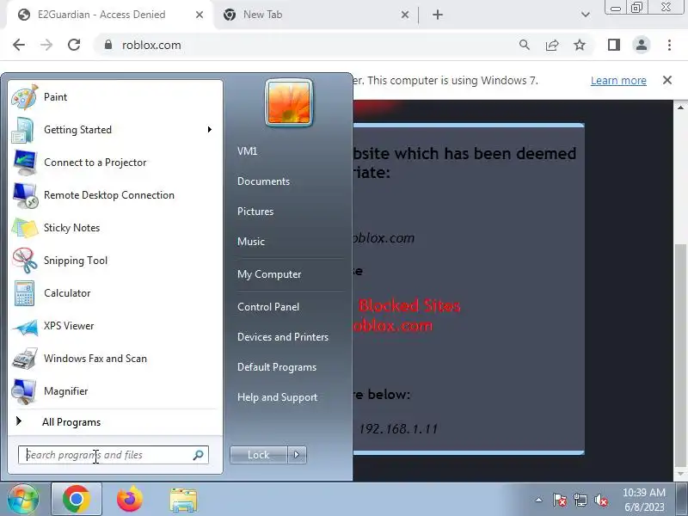688x516 pixels.
Task: Expand Getting Started submenu arrow
Action: (210, 130)
